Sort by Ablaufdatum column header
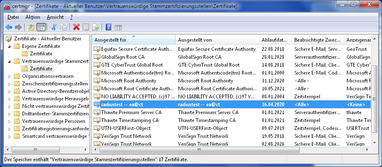The height and width of the screenshot is (167, 382). click(x=275, y=40)
